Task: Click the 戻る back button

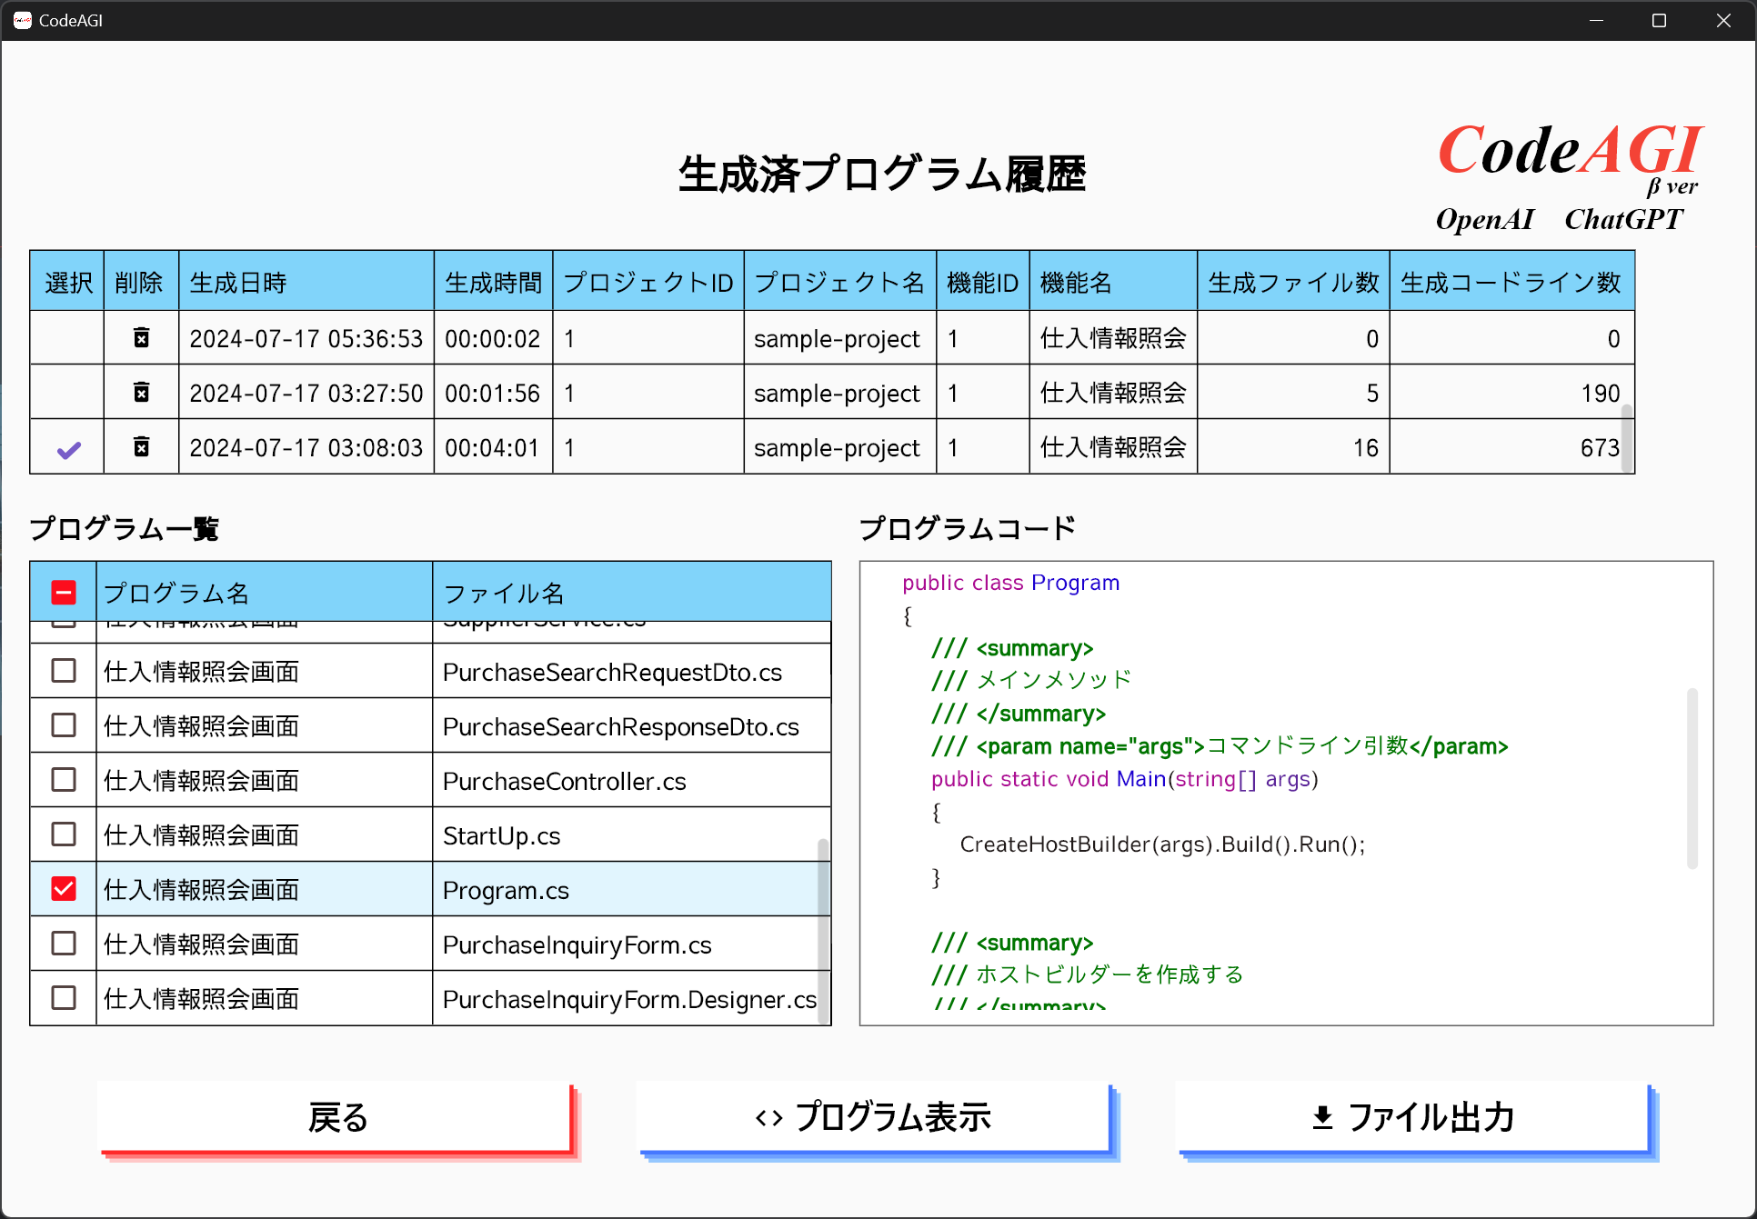Action: tap(336, 1118)
